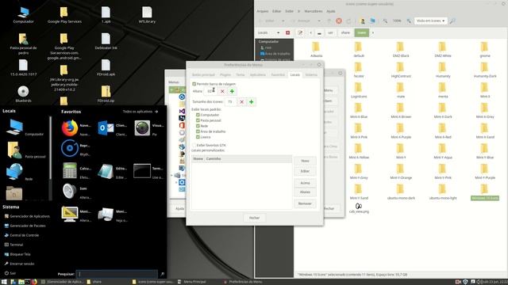Increase Tamanho dos ícones with green plus
This screenshot has width=508, height=285.
pyautogui.click(x=252, y=102)
